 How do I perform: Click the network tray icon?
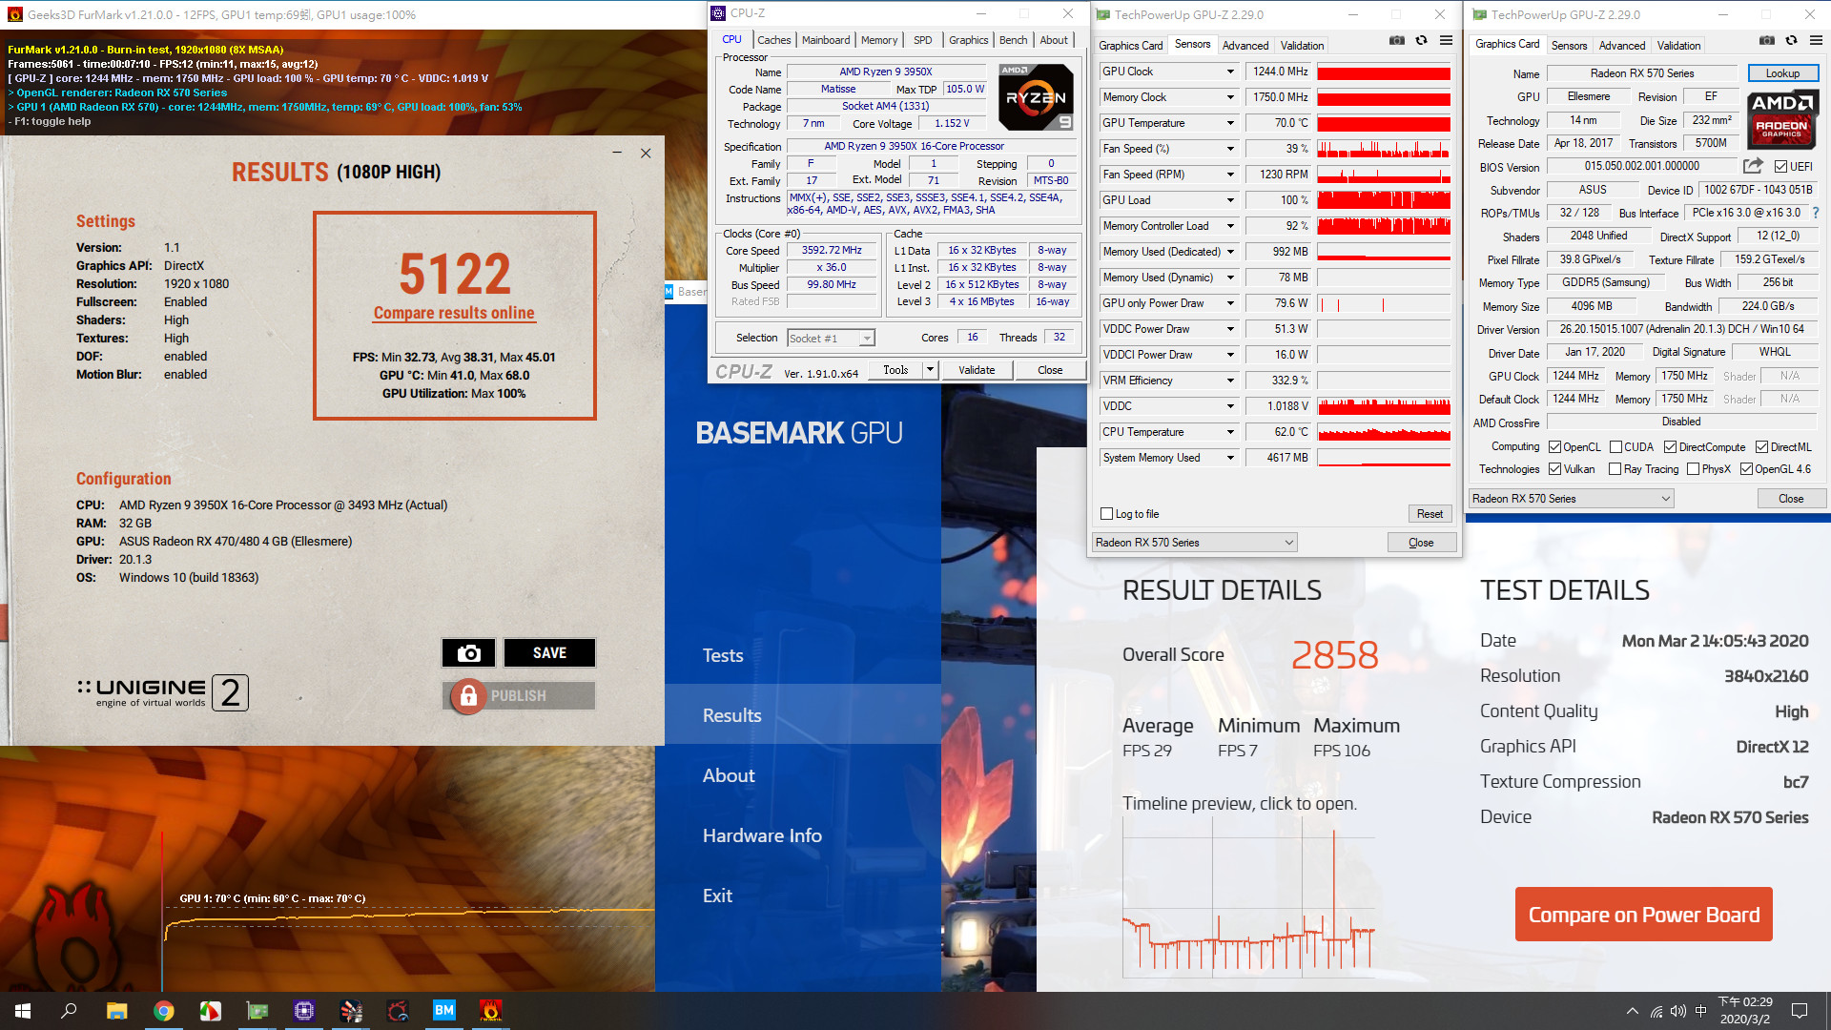1656,1011
